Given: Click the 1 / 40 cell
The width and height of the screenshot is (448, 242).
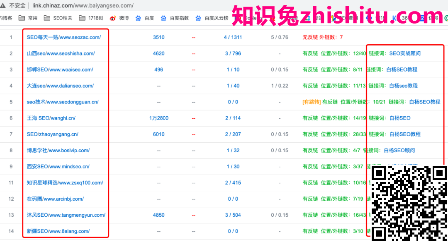Looking at the screenshot, I should (233, 86).
